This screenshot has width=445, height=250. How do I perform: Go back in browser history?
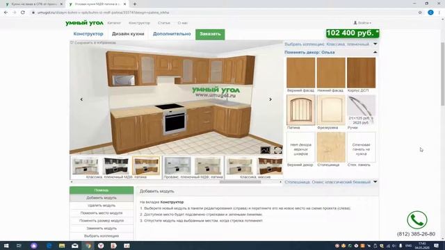[6, 12]
